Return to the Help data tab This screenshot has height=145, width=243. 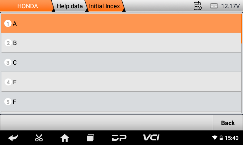[70, 6]
